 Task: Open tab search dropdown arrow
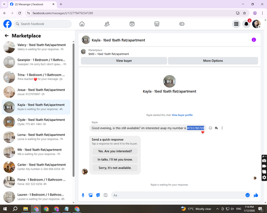(x=4, y=4)
